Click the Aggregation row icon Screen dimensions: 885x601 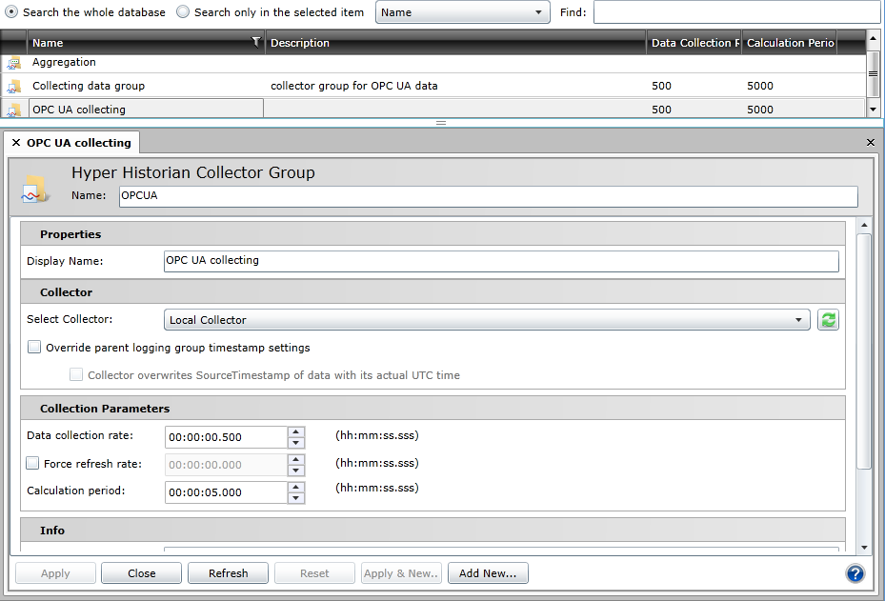point(13,63)
